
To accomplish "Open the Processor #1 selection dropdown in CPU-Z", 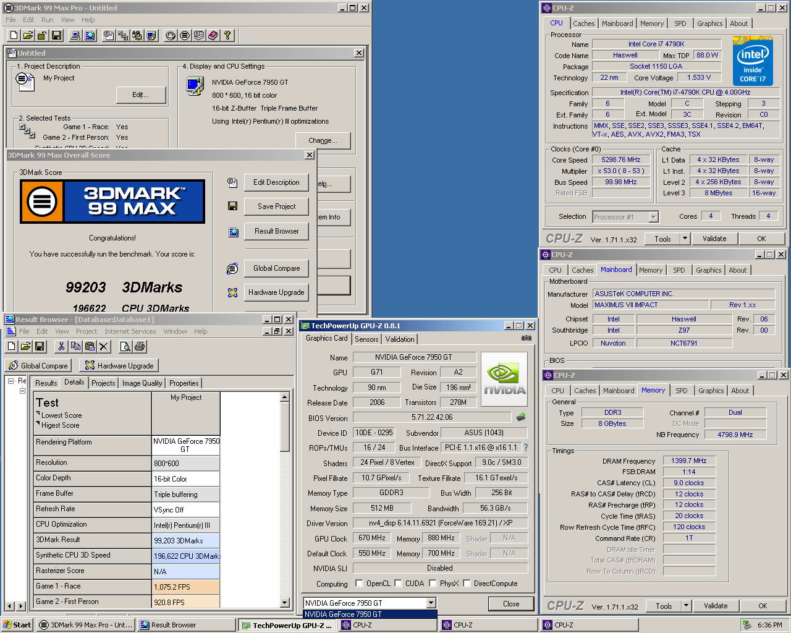I will click(653, 217).
